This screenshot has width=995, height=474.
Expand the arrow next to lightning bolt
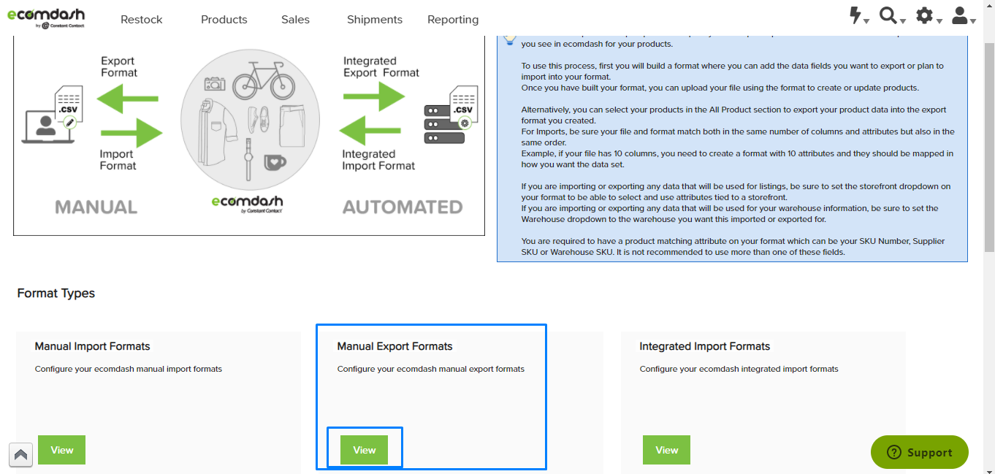tap(866, 21)
